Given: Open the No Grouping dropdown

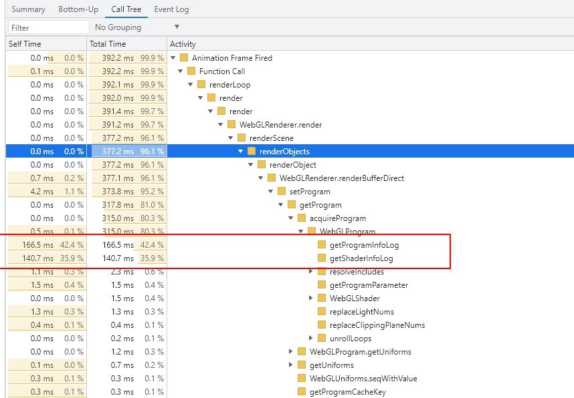Looking at the screenshot, I should pyautogui.click(x=137, y=27).
